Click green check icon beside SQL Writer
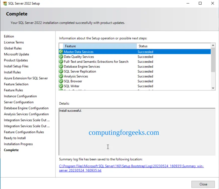This screenshot has width=219, height=189. point(61,86)
